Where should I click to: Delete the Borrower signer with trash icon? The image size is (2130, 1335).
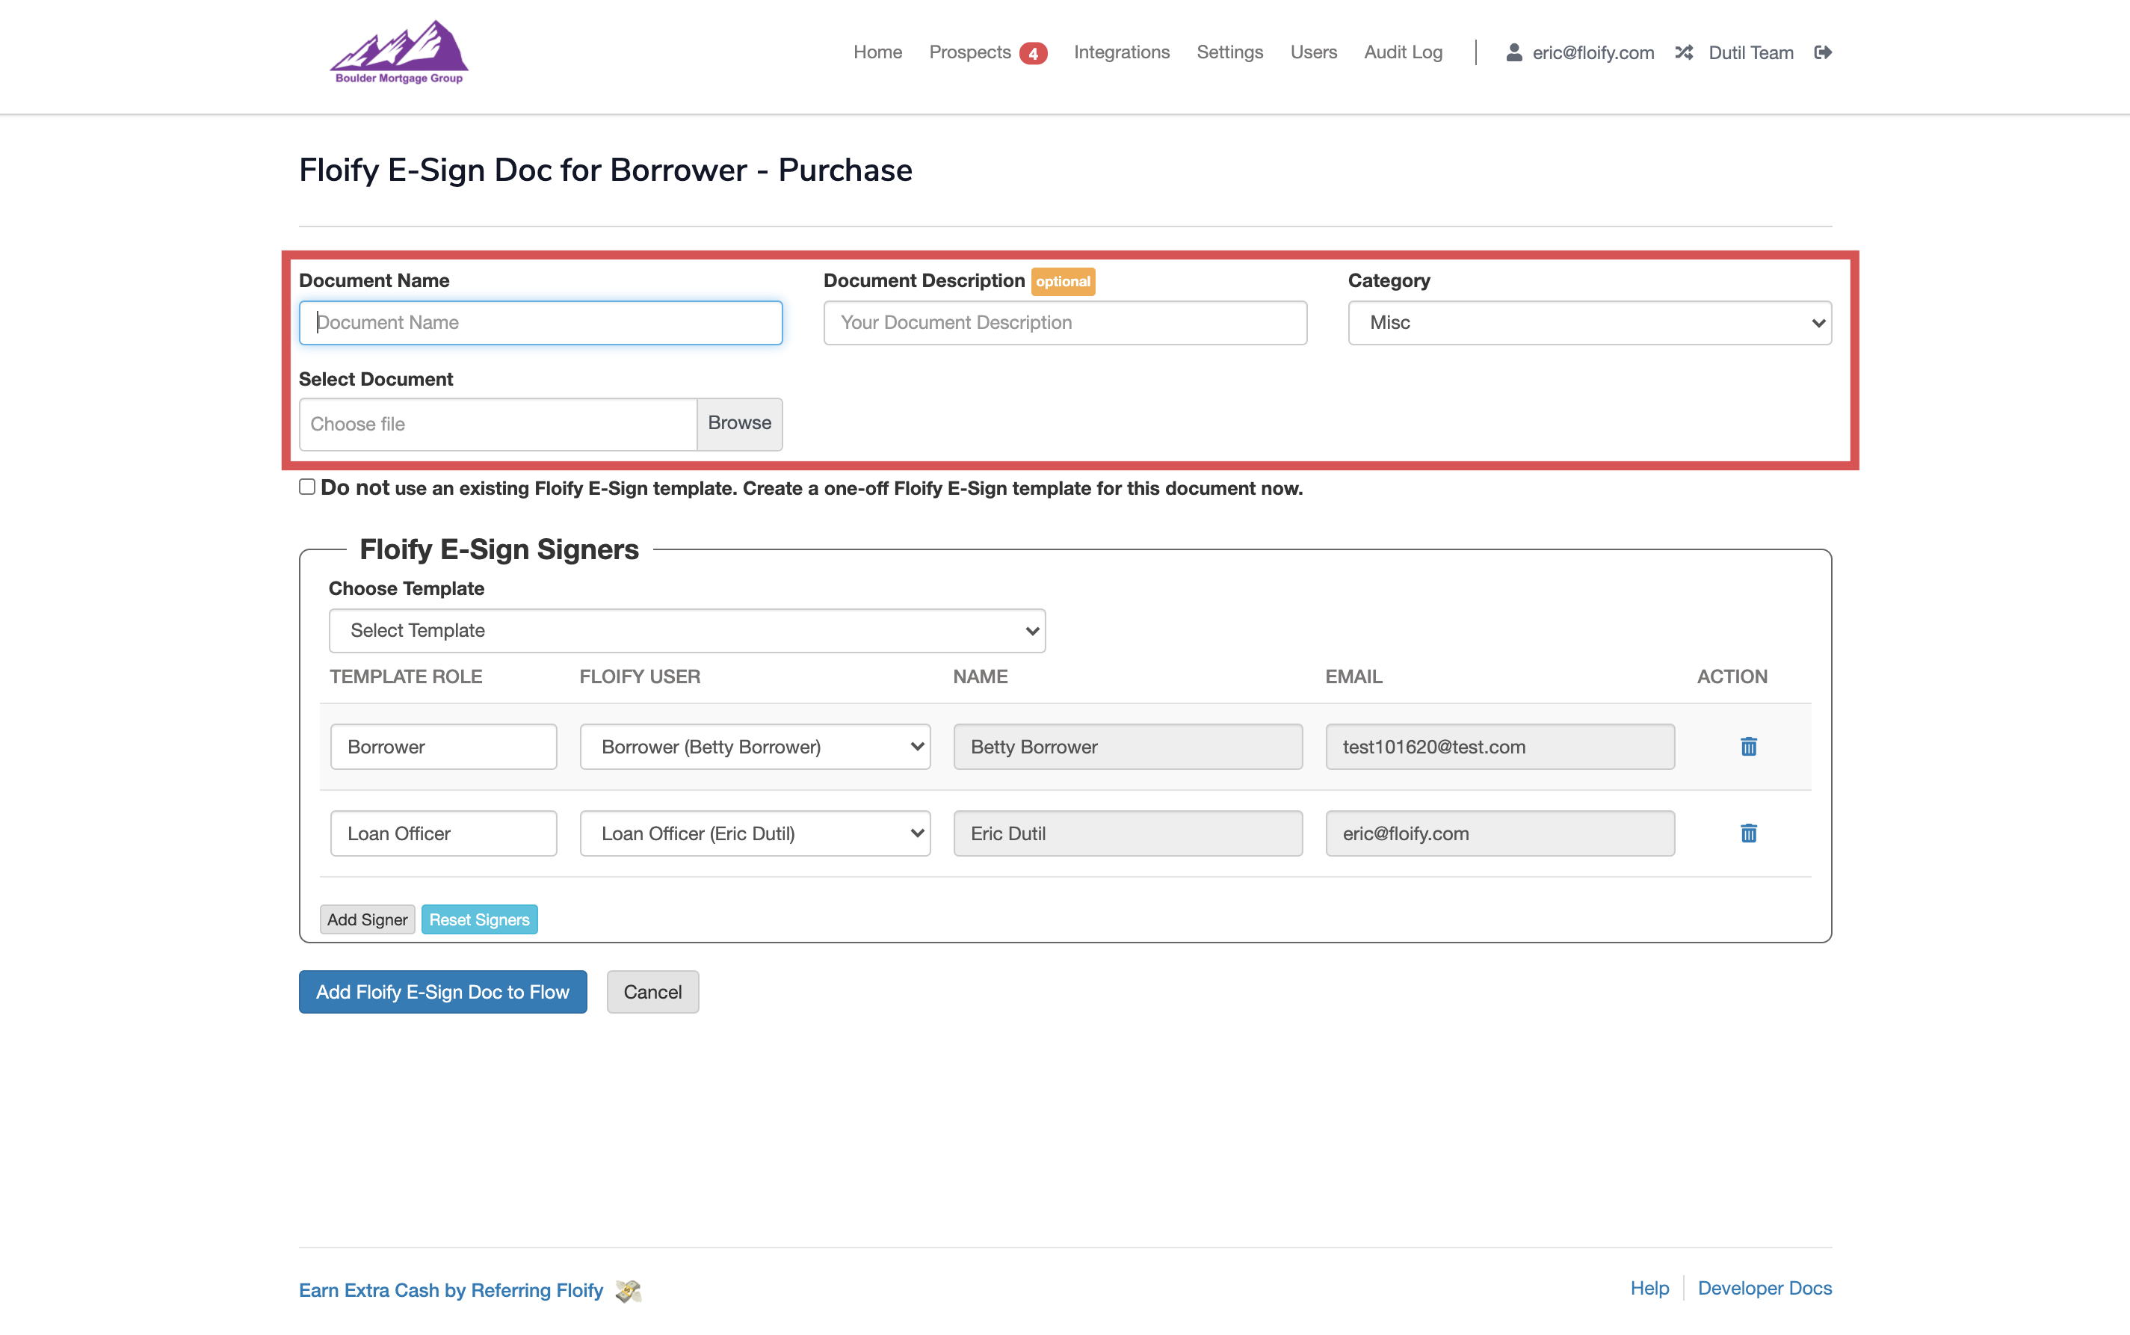(1749, 746)
